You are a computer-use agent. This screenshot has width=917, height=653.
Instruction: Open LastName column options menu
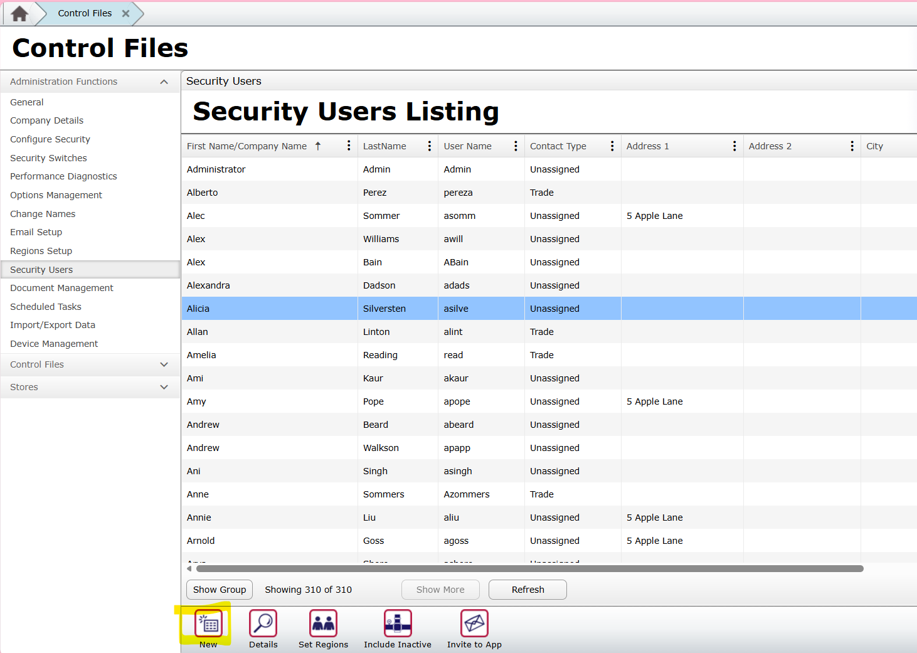[x=429, y=146]
